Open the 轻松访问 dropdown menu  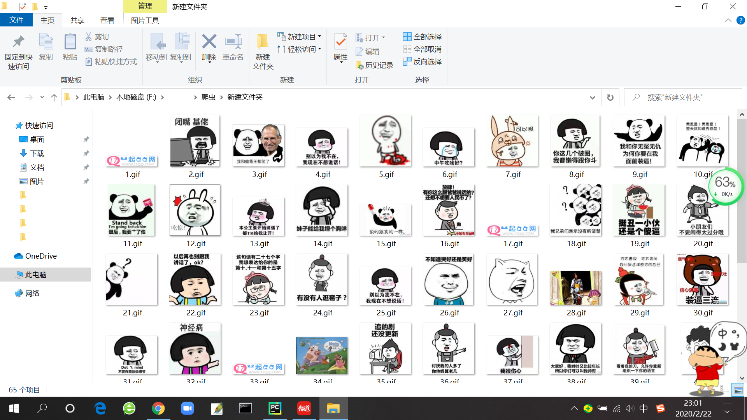[x=319, y=49]
